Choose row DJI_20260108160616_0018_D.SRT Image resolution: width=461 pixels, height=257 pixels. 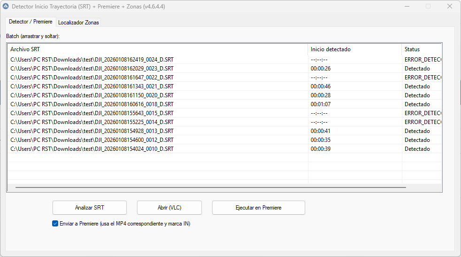[92, 104]
